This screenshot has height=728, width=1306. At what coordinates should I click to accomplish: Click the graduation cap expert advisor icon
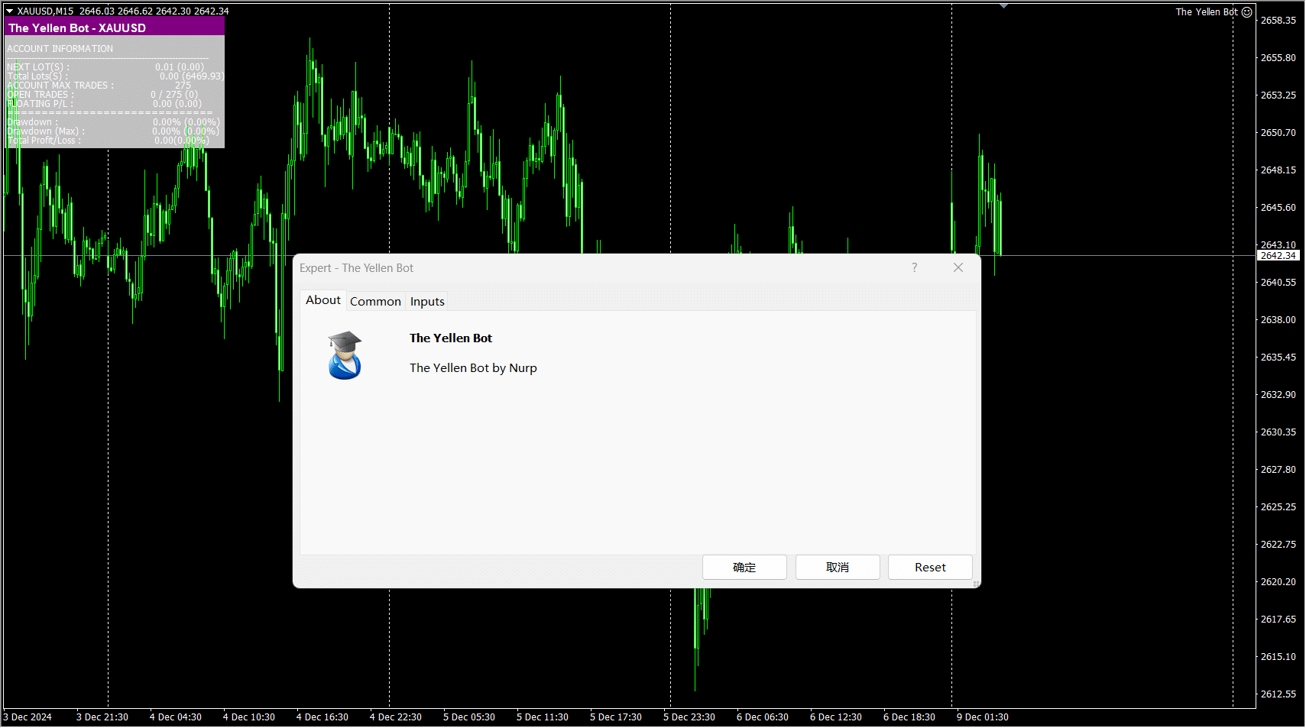pyautogui.click(x=345, y=355)
